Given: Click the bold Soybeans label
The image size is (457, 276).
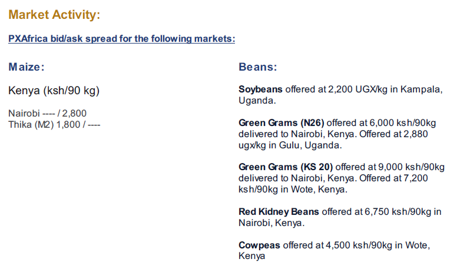Looking at the screenshot, I should (x=260, y=89).
